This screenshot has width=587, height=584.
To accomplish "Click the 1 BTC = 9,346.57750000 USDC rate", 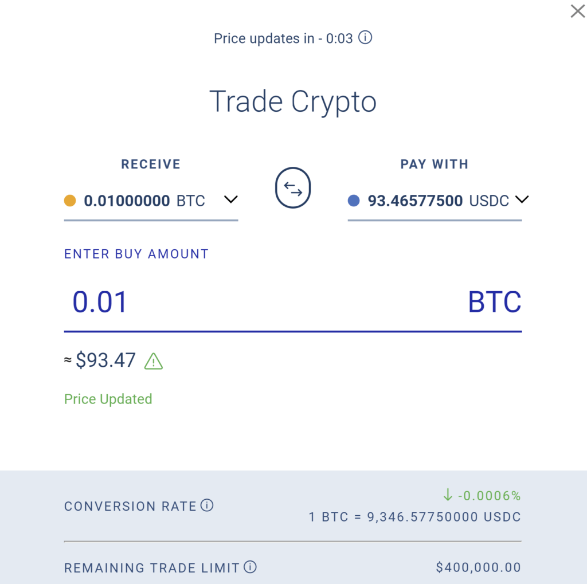I will coord(415,517).
